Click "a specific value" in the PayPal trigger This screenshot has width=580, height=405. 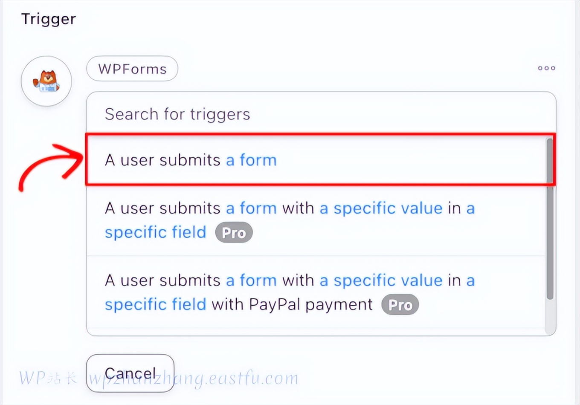[381, 281]
